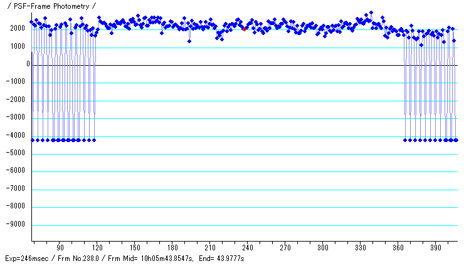Click the 2000 label on the y-axis
464x266 pixels.
(x=16, y=29)
